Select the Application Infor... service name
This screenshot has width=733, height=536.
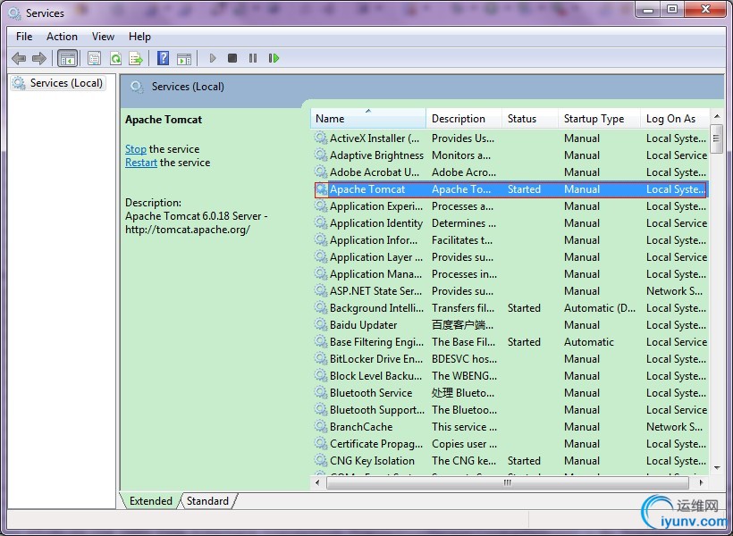pos(374,239)
